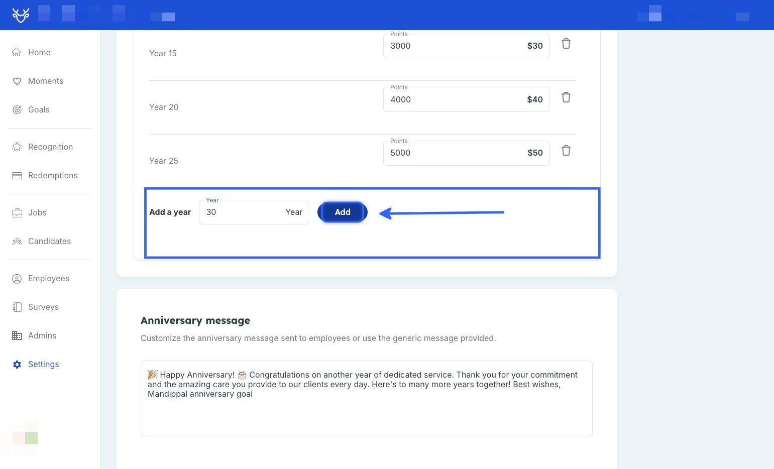Click the Moments heart icon
Viewport: 774px width, 469px height.
pos(17,81)
